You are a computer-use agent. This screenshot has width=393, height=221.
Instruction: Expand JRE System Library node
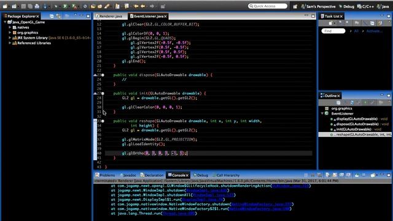[x=10, y=38]
